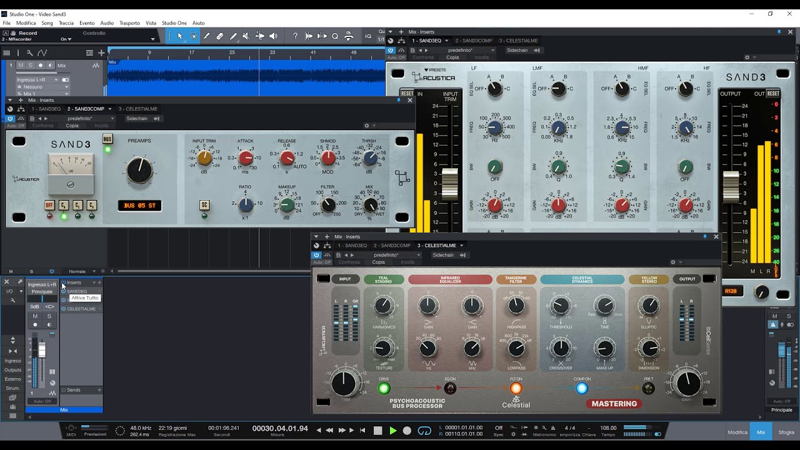
Task: Adjust SAND3 EQ INPUT TRIM fader
Action: [449, 184]
